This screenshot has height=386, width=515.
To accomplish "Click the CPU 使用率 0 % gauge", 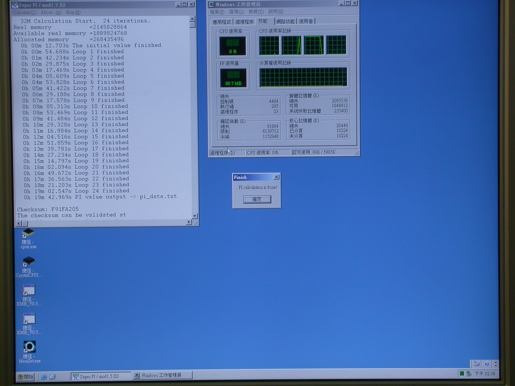I will click(232, 46).
